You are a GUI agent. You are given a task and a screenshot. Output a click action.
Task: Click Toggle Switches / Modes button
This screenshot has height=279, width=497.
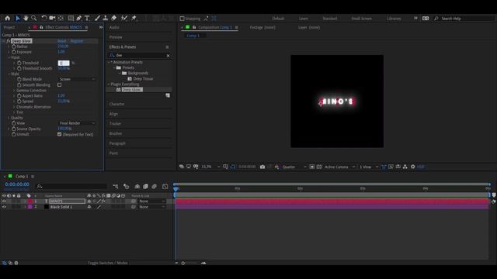[x=108, y=263]
